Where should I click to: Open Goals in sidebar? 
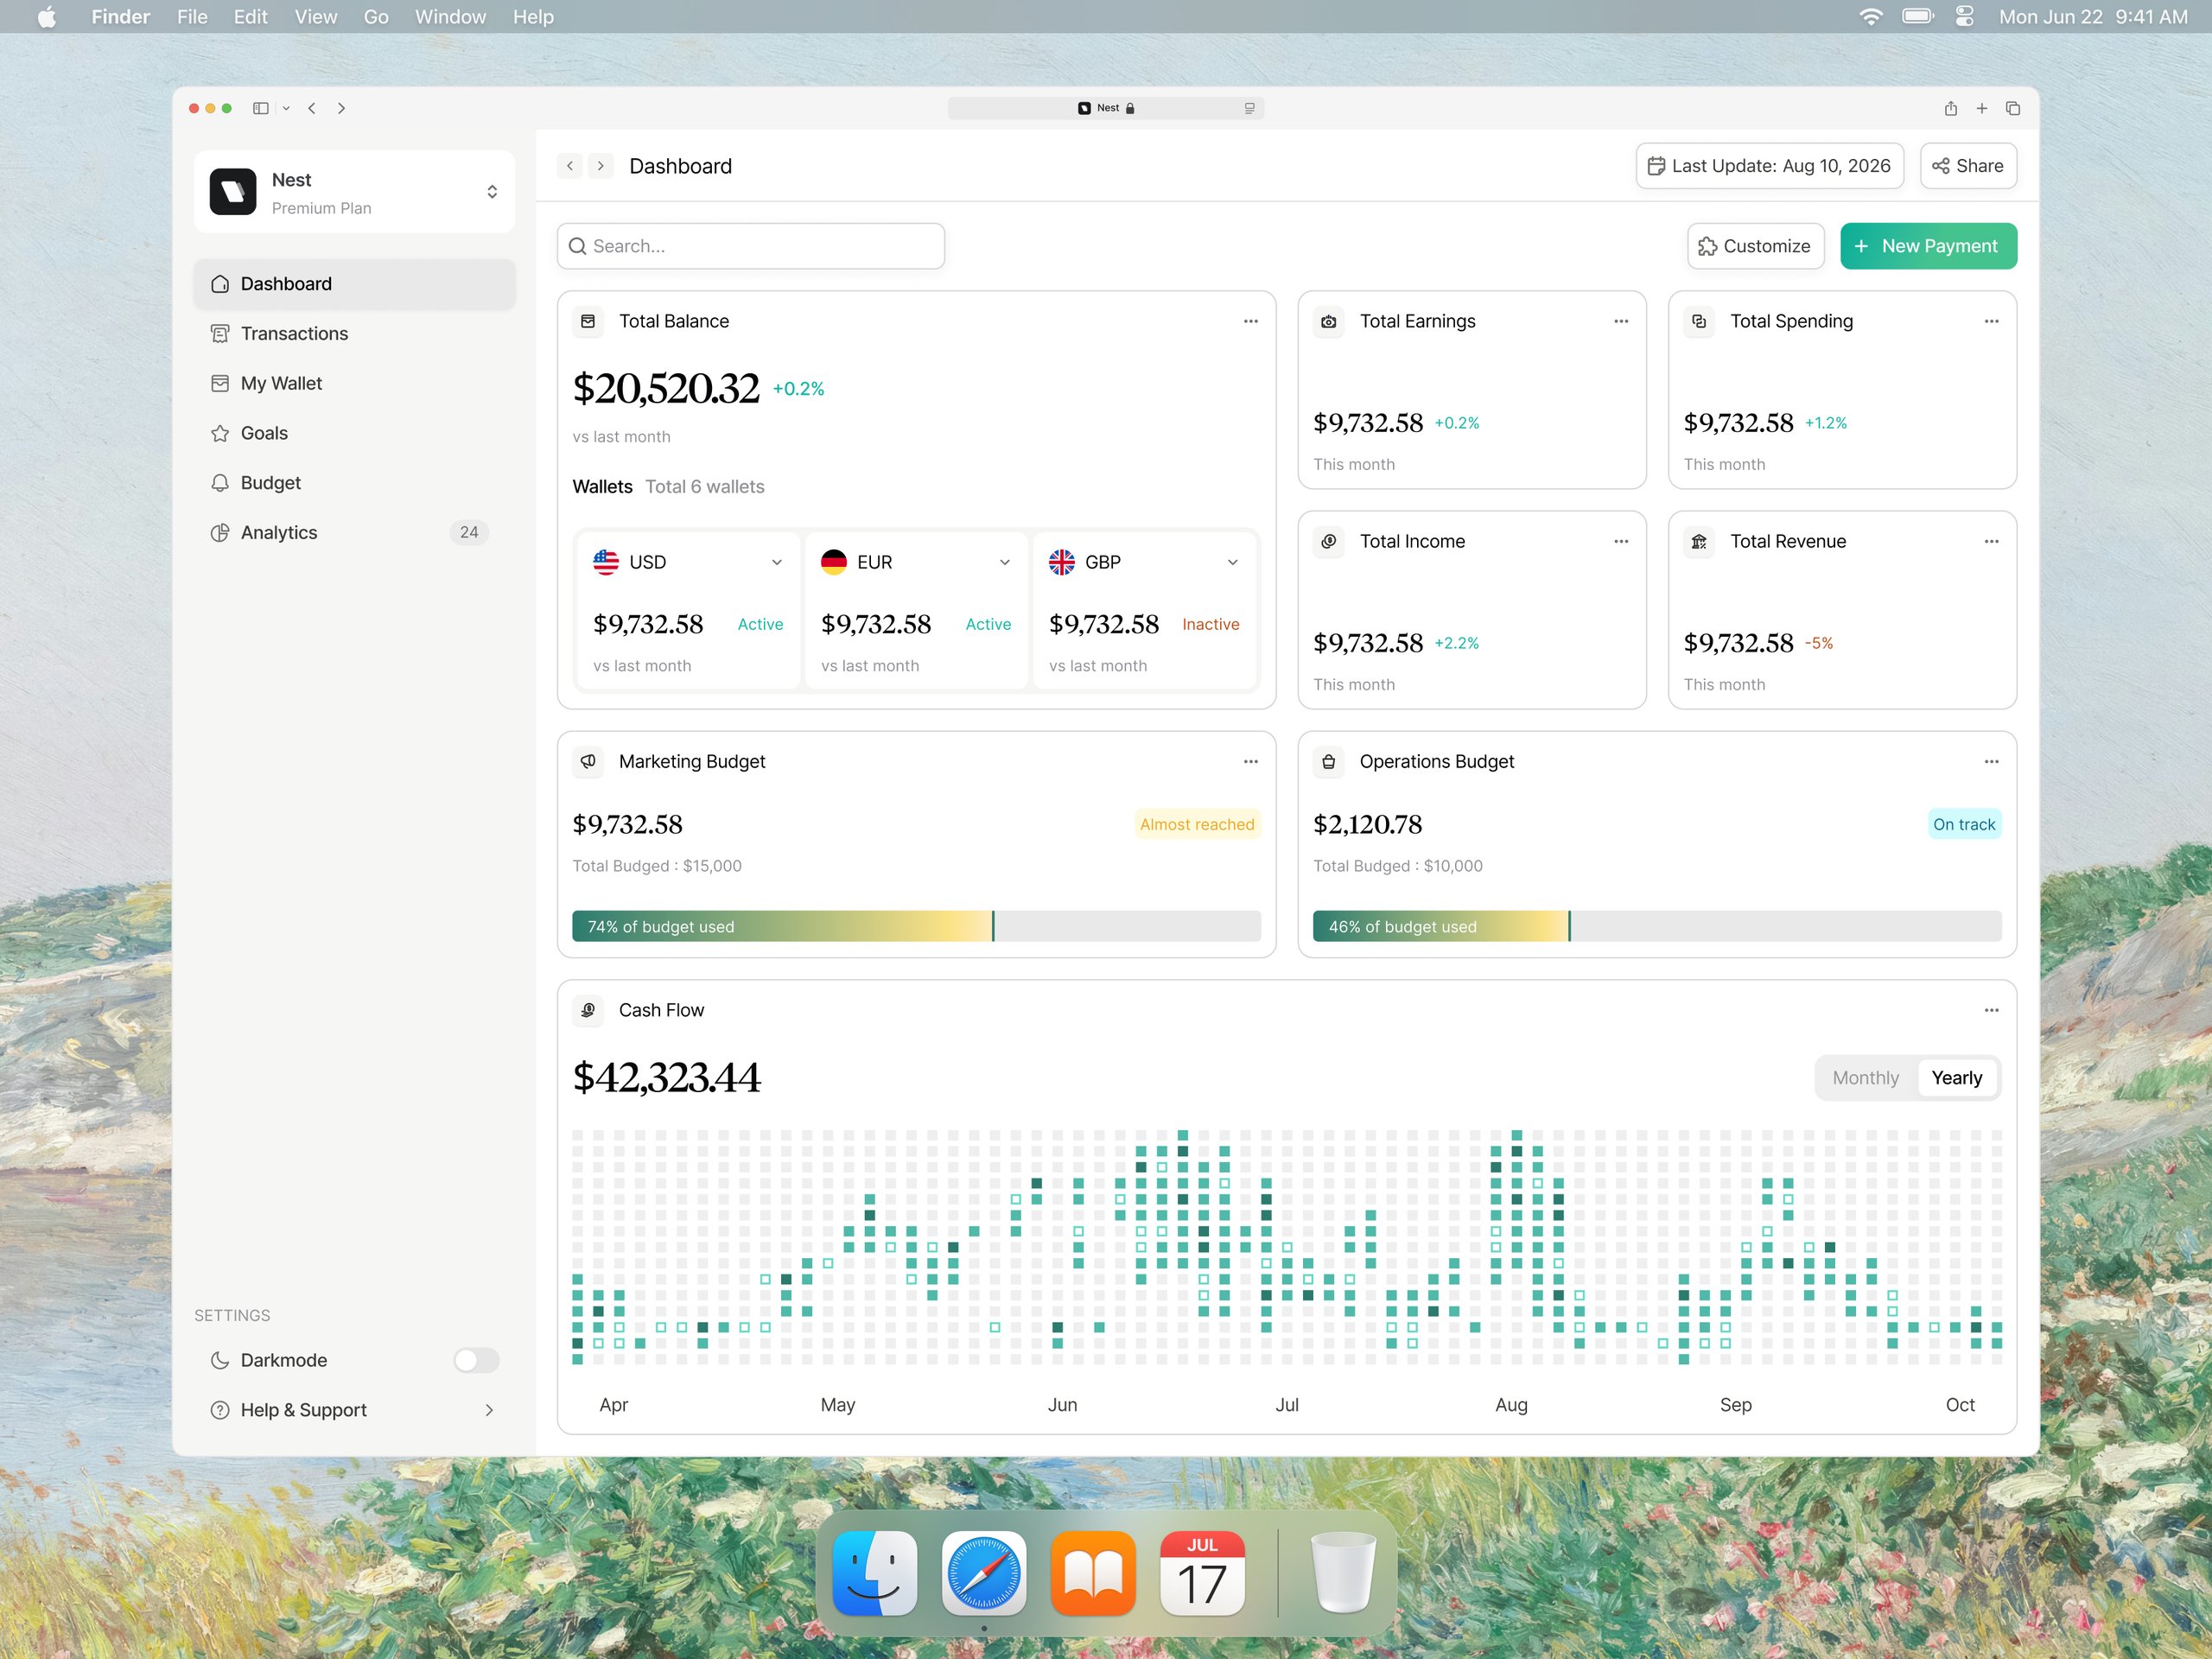[x=354, y=433]
